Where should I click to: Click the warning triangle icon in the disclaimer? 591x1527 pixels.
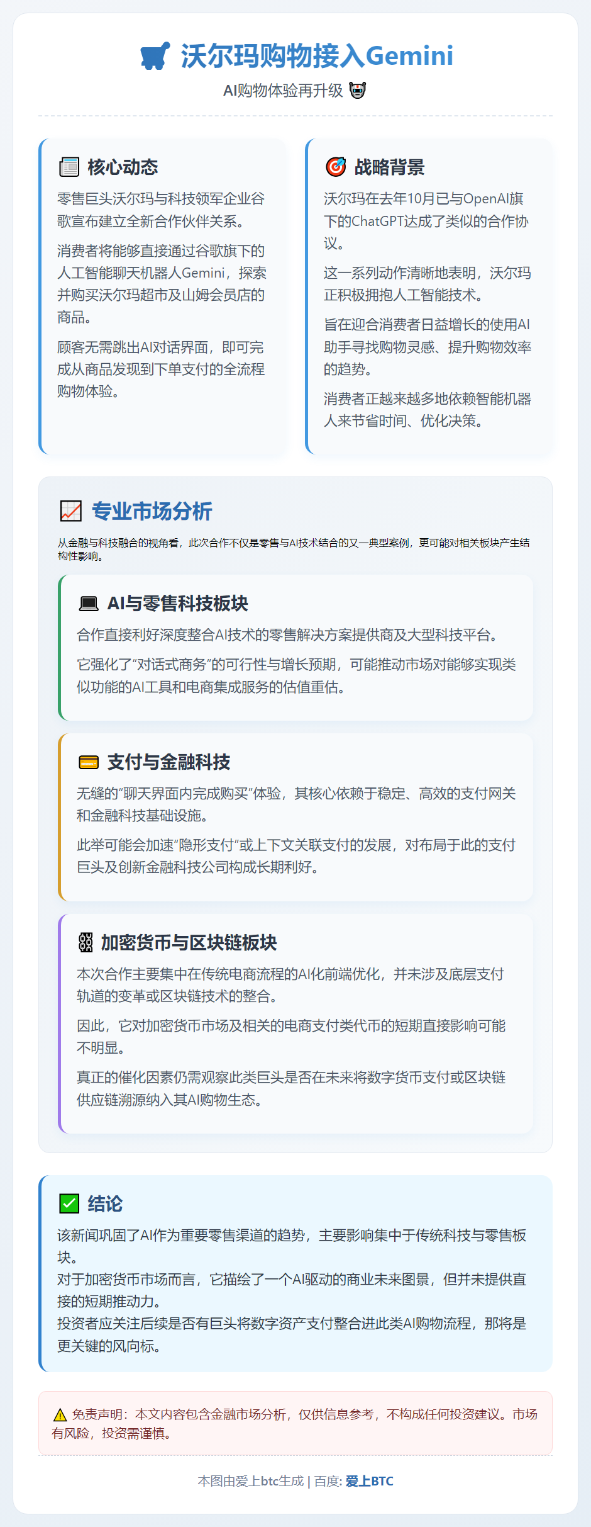[60, 1415]
